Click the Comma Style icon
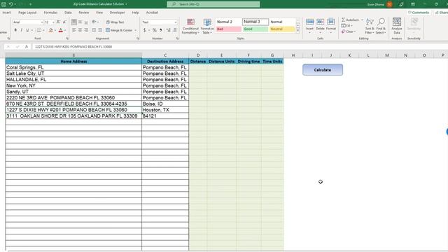448x252 pixels. pyautogui.click(x=161, y=30)
